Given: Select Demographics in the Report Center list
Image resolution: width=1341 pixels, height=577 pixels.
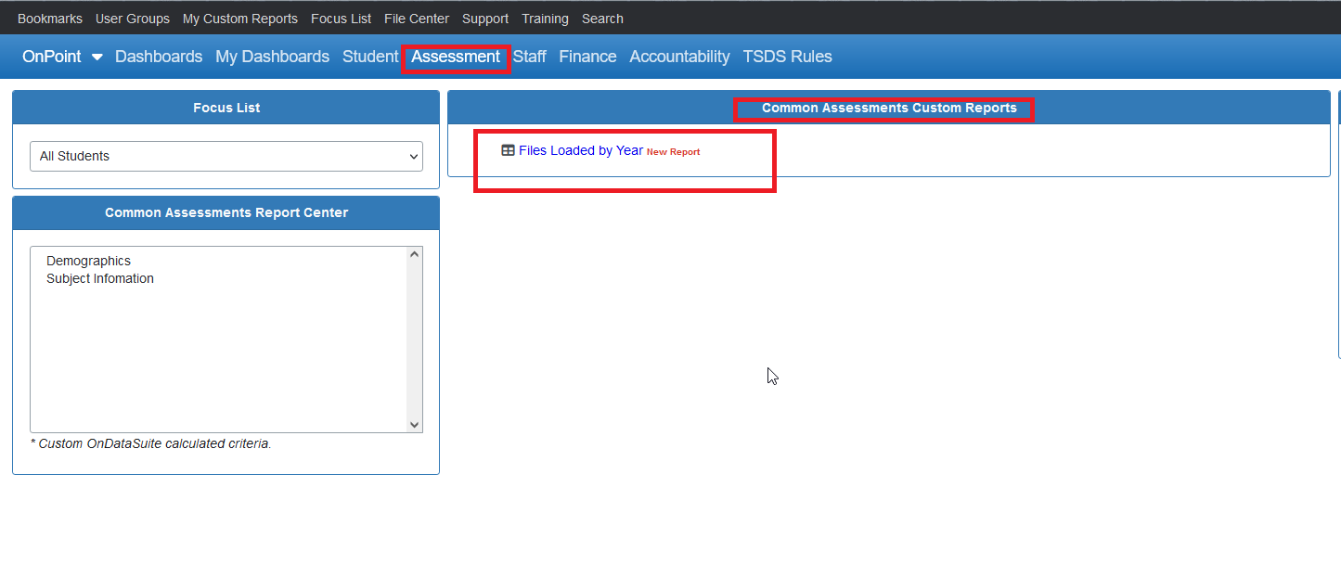Looking at the screenshot, I should [x=88, y=261].
